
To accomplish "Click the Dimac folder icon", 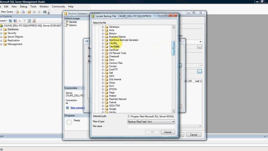I will pos(106,83).
